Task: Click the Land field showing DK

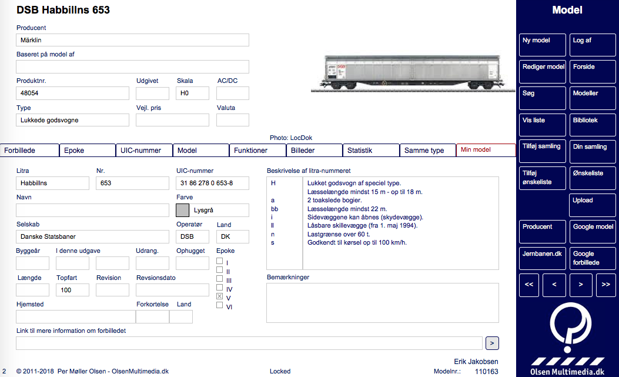Action: [233, 236]
